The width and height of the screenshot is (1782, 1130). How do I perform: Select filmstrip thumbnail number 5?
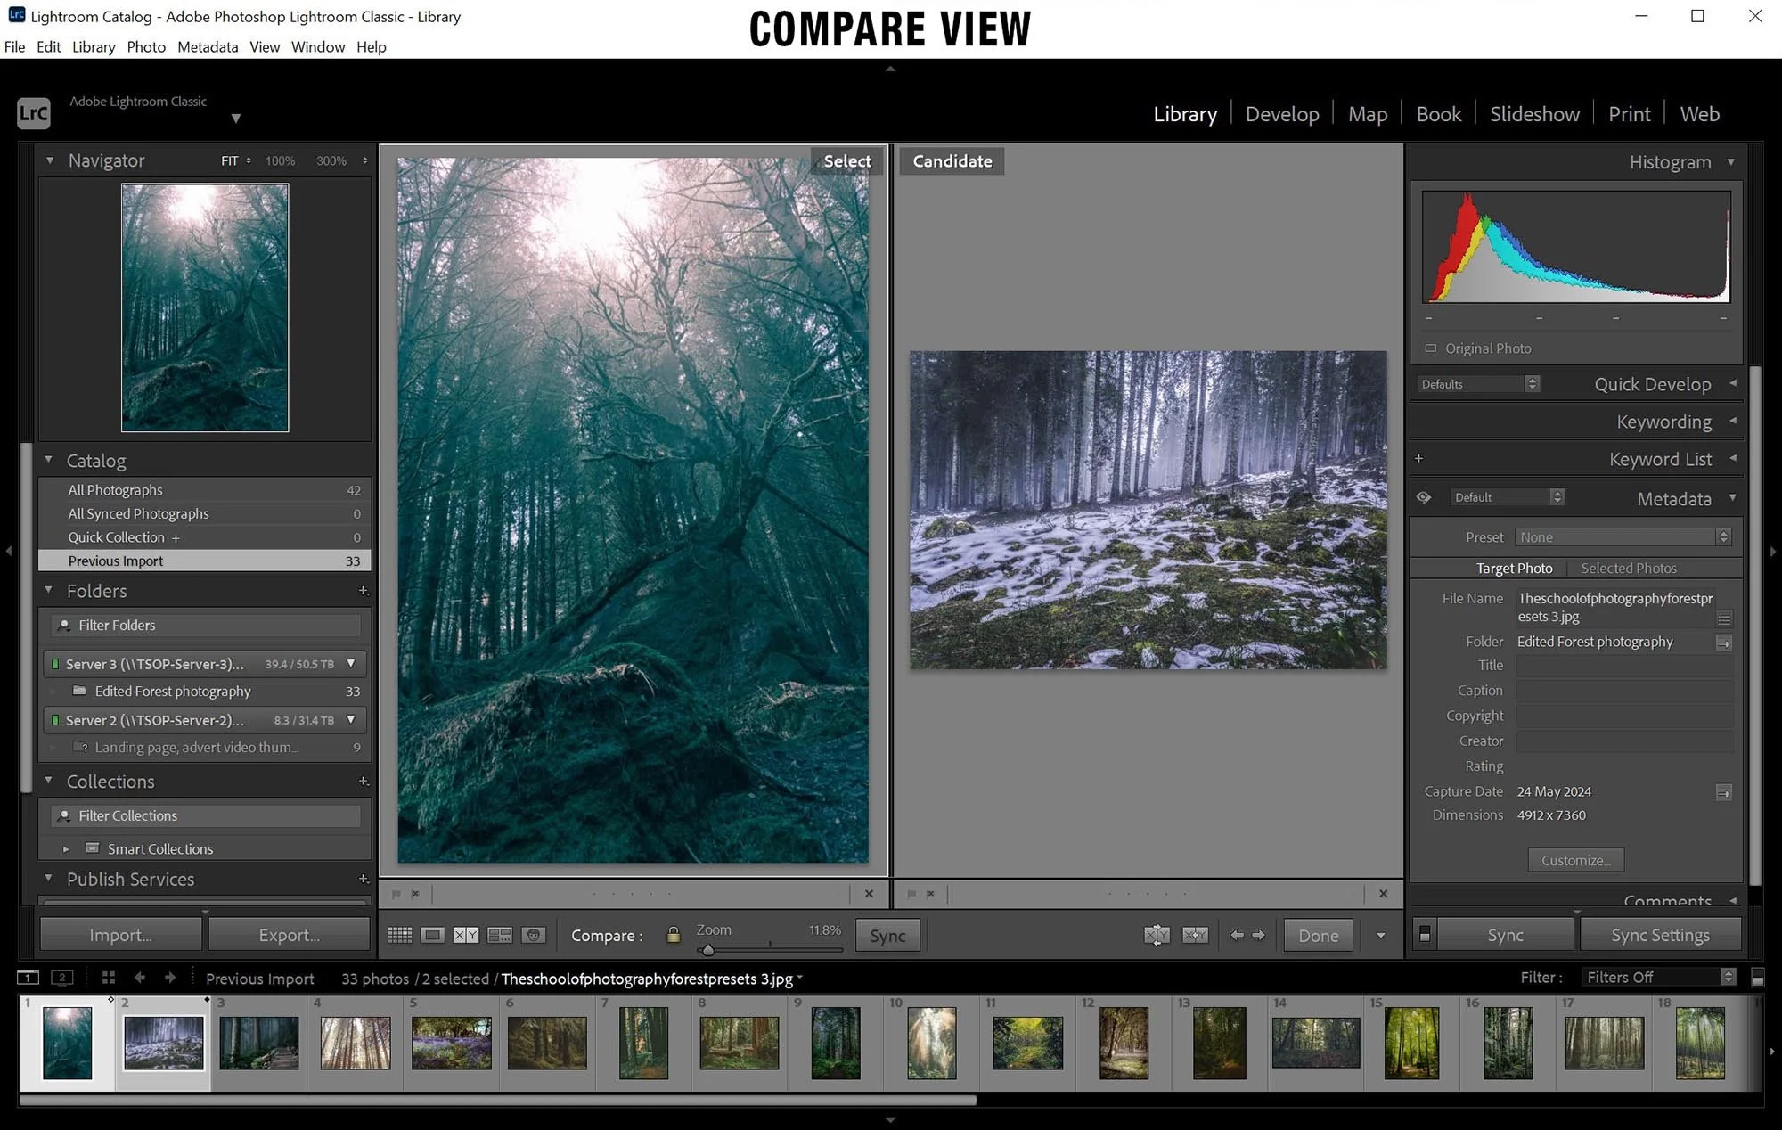coord(451,1043)
